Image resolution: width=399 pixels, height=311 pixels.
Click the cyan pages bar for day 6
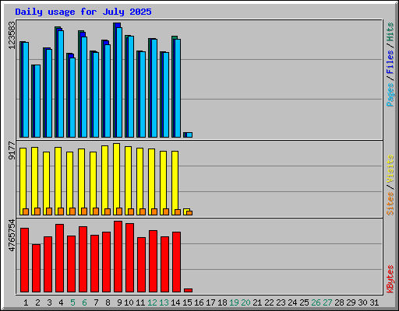(84, 87)
